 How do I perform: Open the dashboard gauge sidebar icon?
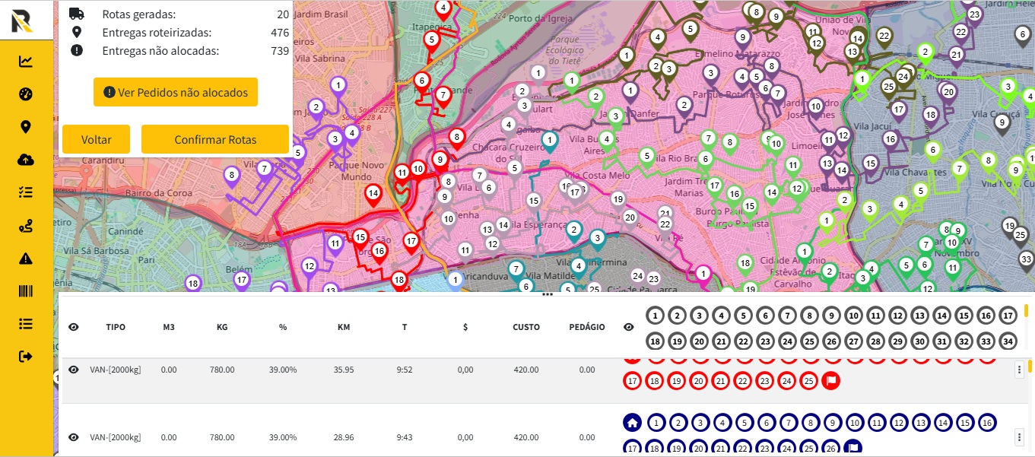point(26,94)
